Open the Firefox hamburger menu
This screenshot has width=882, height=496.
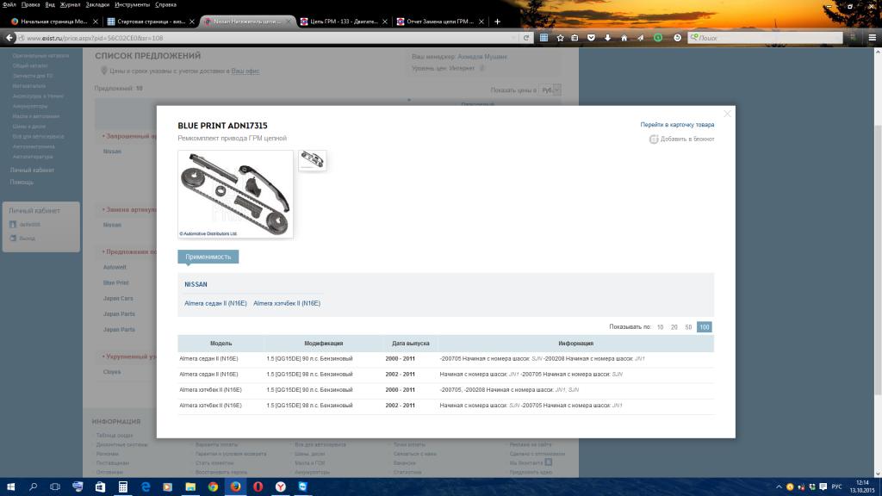[x=873, y=38]
